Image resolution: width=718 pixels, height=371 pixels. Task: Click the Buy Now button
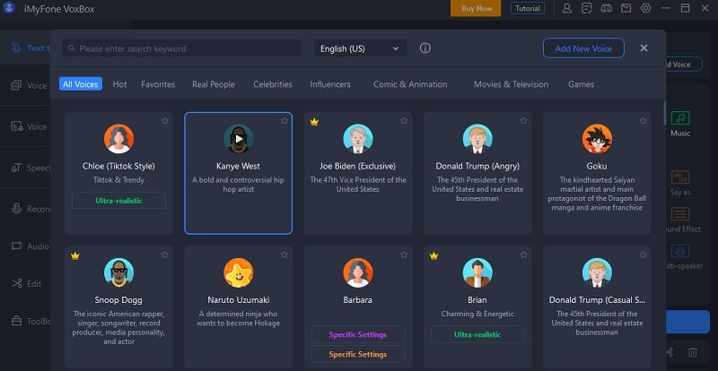tap(477, 8)
